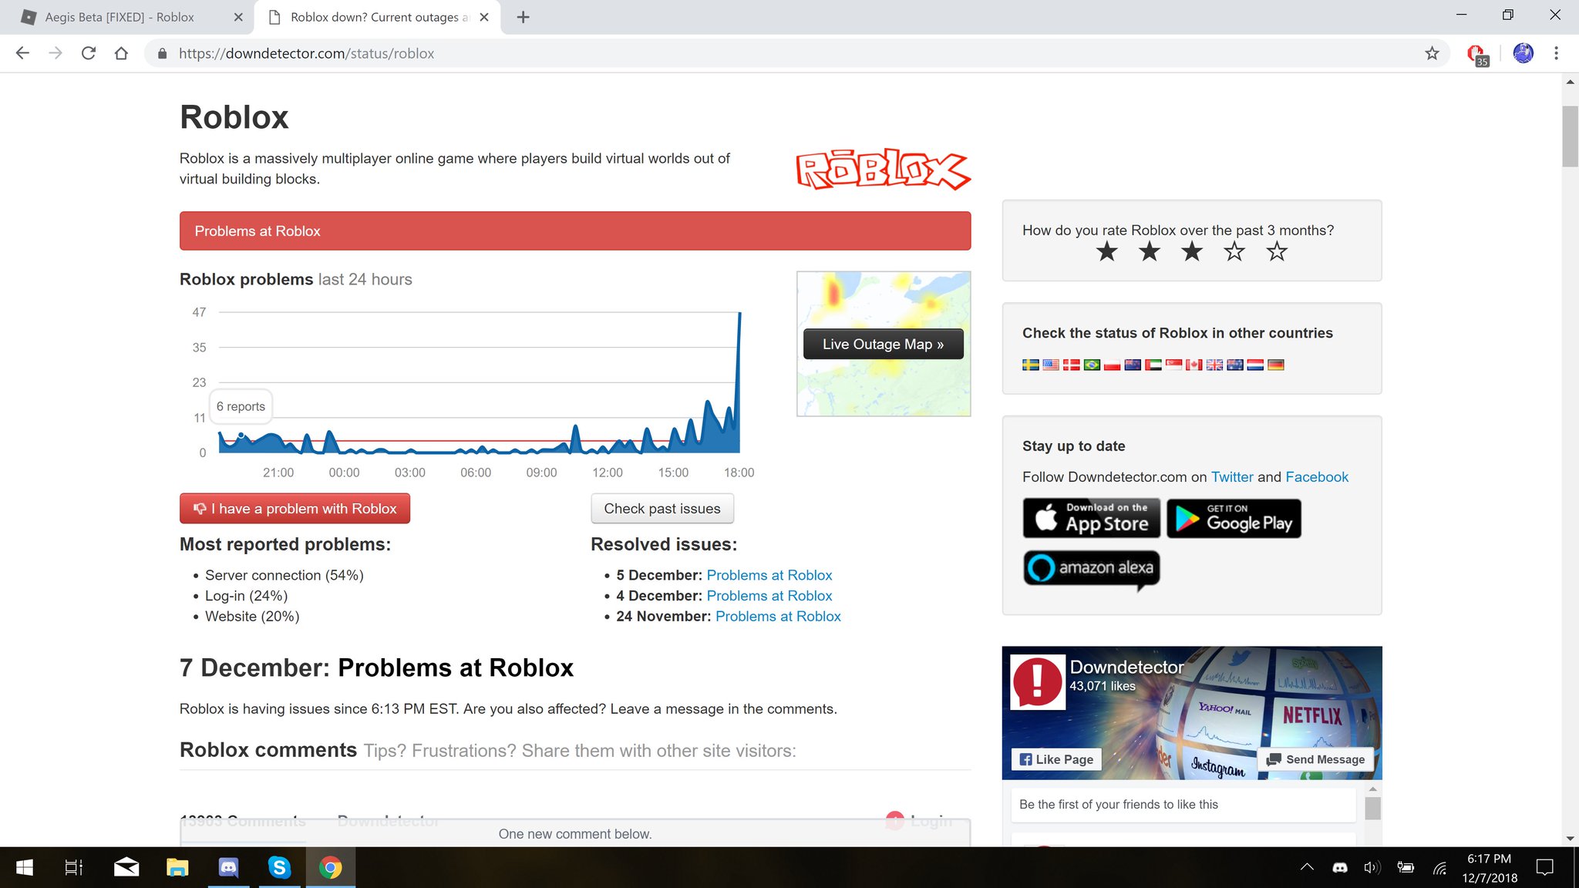Rate Roblox with the fifth star
This screenshot has height=888, width=1579.
[1277, 251]
